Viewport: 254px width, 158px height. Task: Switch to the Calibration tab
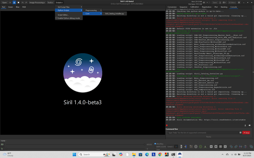[x=194, y=7]
